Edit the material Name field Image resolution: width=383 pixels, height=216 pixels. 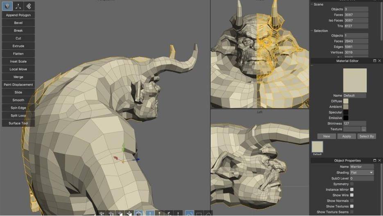(x=355, y=95)
